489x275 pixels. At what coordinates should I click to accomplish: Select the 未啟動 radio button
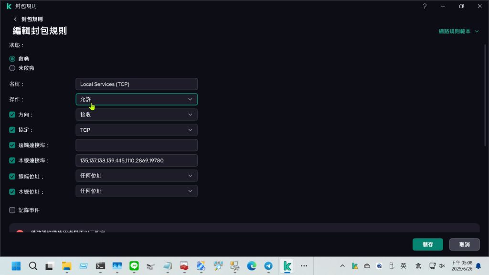tap(12, 68)
